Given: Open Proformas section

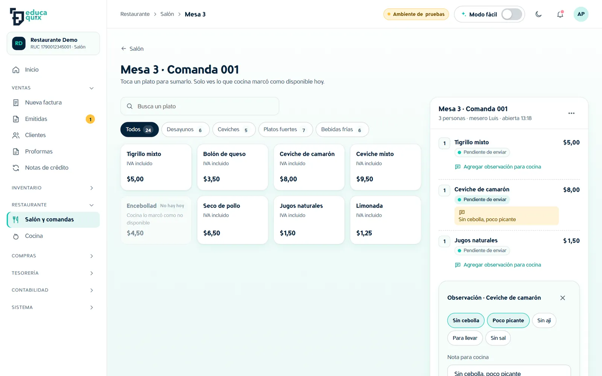Looking at the screenshot, I should (53, 152).
